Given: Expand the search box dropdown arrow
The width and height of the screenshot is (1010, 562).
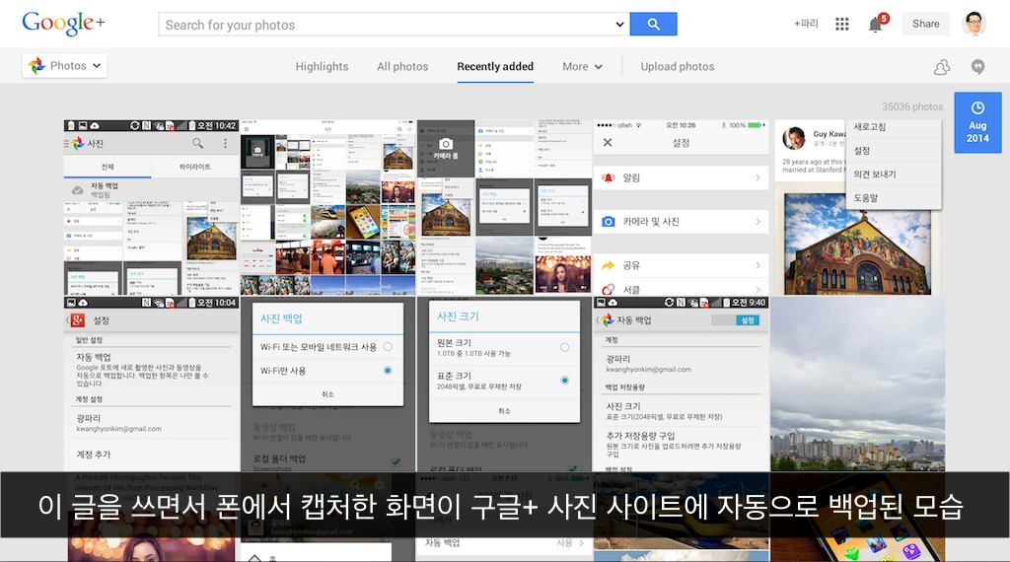Looking at the screenshot, I should click(x=619, y=24).
